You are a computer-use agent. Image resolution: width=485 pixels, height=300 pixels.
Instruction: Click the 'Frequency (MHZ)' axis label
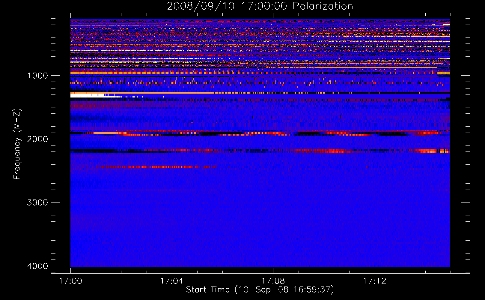coord(17,144)
